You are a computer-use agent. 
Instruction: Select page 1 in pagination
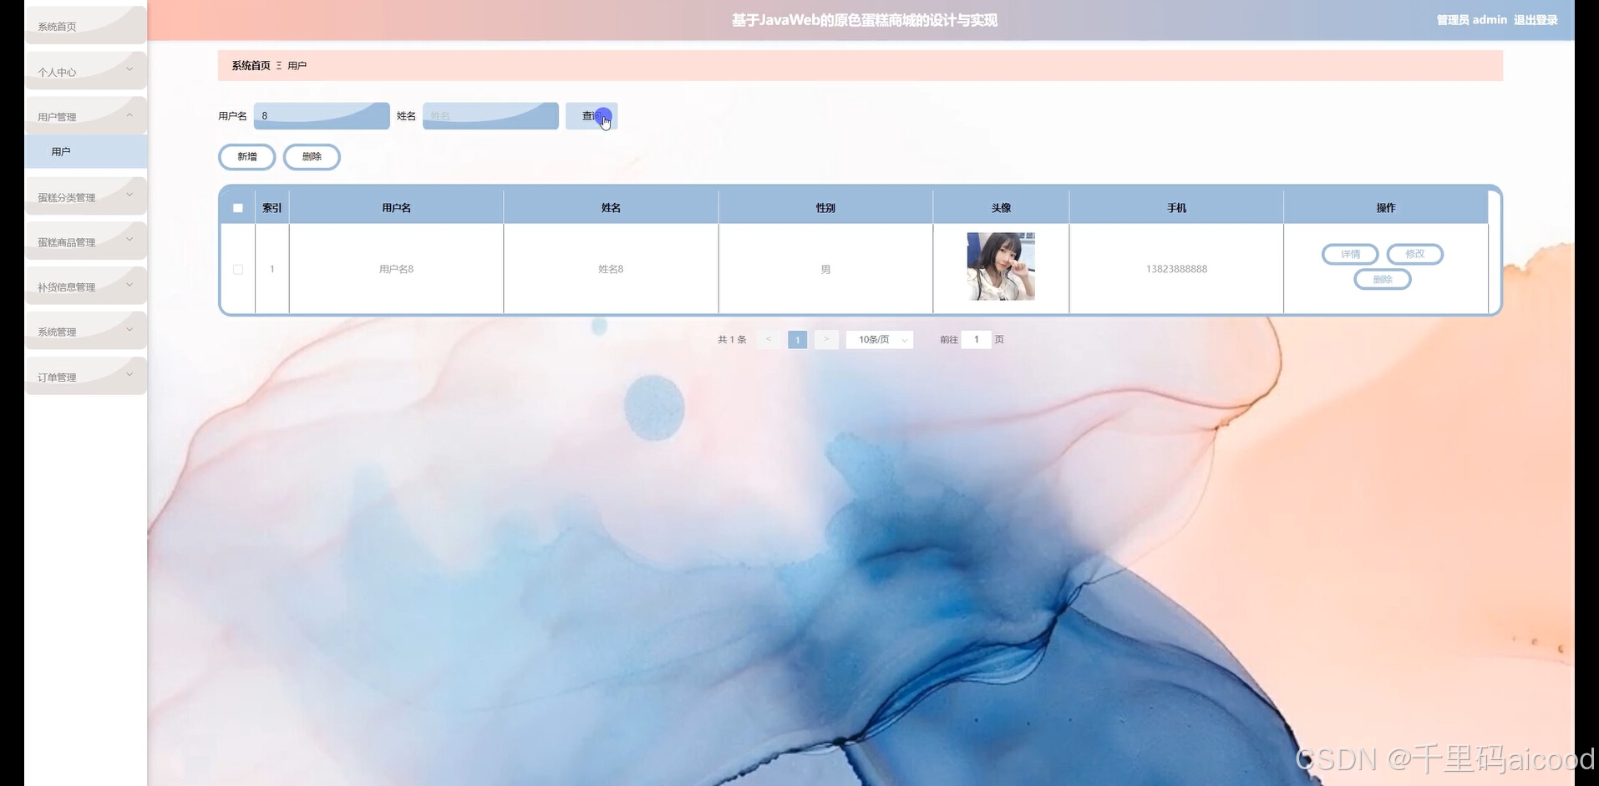point(798,339)
